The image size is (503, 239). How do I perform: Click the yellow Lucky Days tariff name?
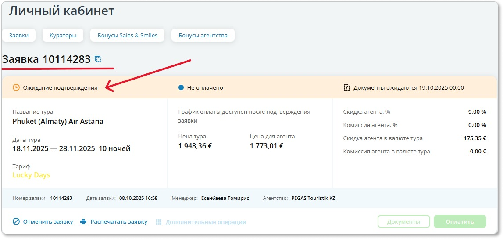point(31,175)
